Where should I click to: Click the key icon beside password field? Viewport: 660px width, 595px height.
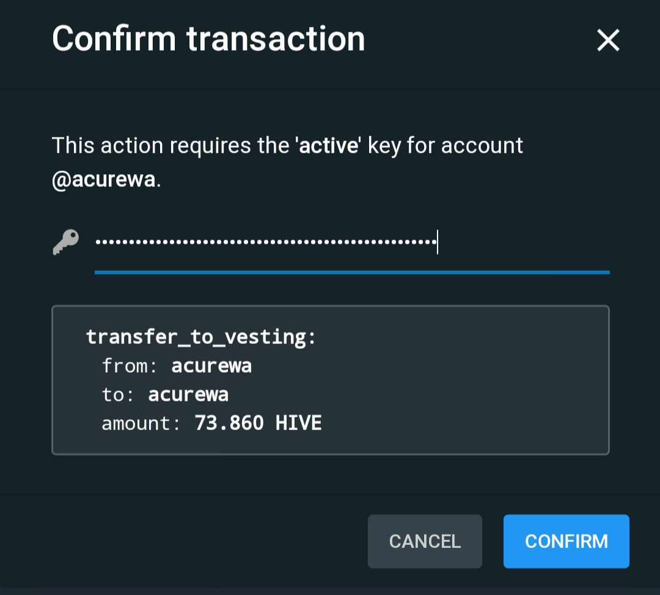[x=65, y=243]
